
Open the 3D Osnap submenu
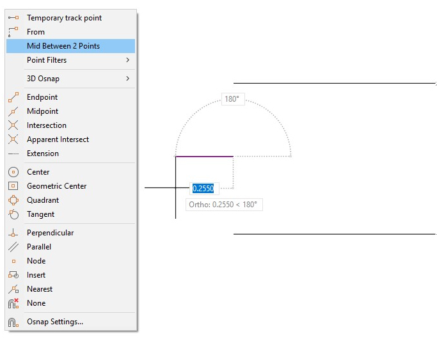(70, 79)
